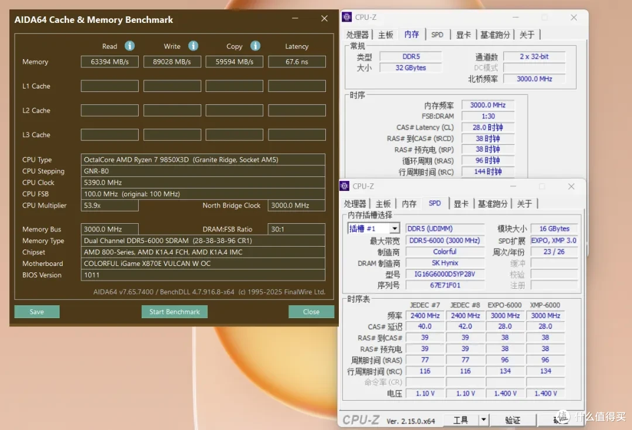Switch to 处理器 tab in upper CPU-Z
Image resolution: width=632 pixels, height=430 pixels.
pos(358,35)
